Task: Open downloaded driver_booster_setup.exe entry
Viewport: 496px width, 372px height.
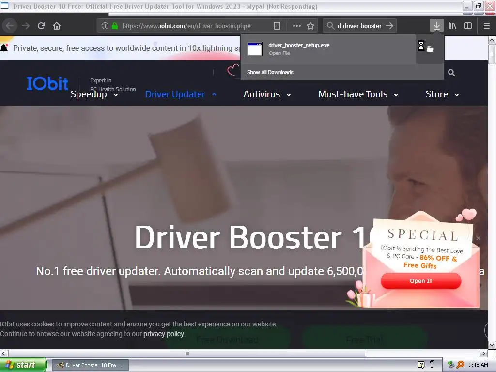Action: coord(328,49)
